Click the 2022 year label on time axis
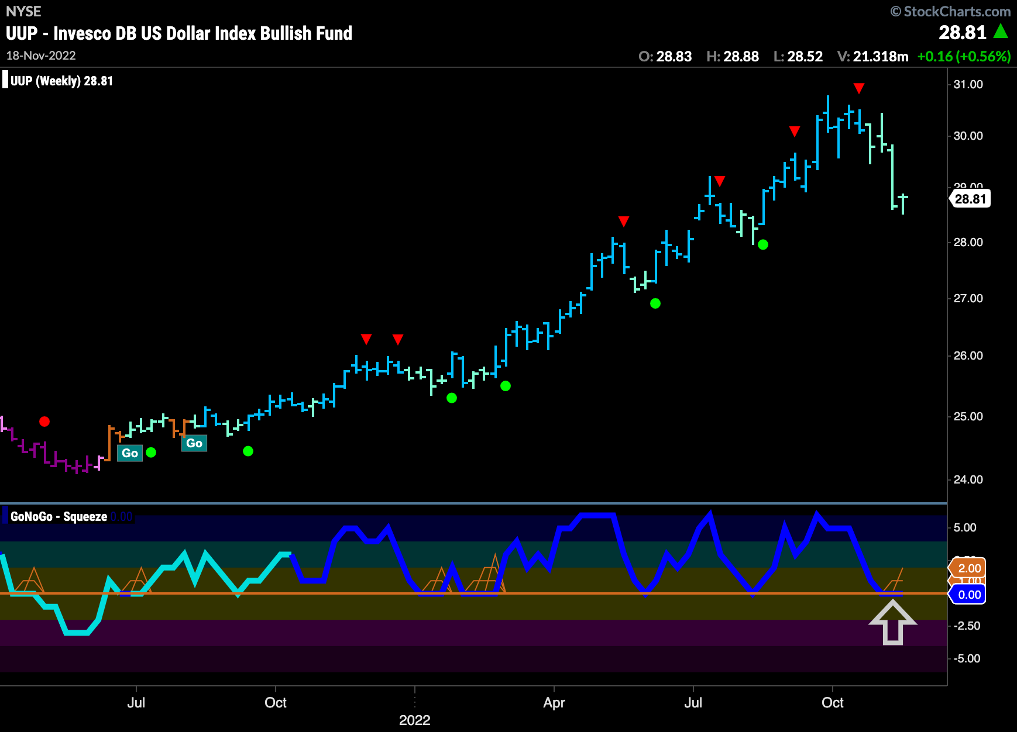This screenshot has height=732, width=1017. click(414, 720)
